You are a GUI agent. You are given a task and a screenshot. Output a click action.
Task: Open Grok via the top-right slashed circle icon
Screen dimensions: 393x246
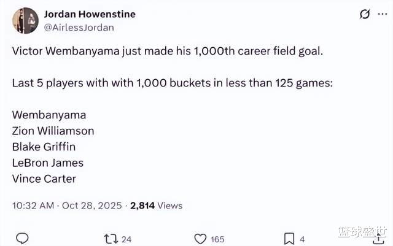click(364, 14)
